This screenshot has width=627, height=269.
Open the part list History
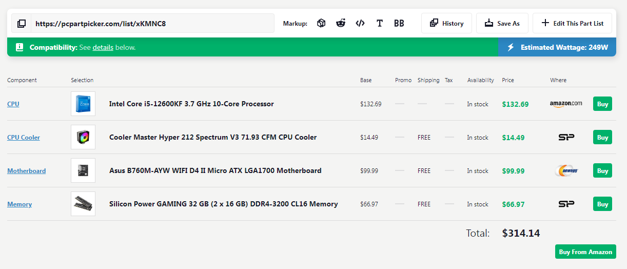point(447,23)
